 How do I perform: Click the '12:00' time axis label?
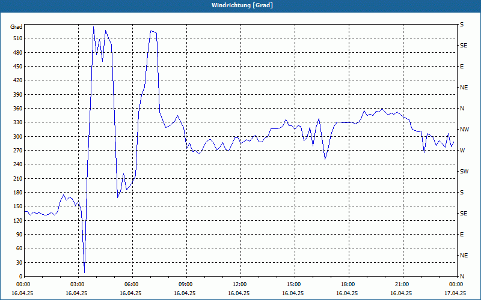coord(240,284)
